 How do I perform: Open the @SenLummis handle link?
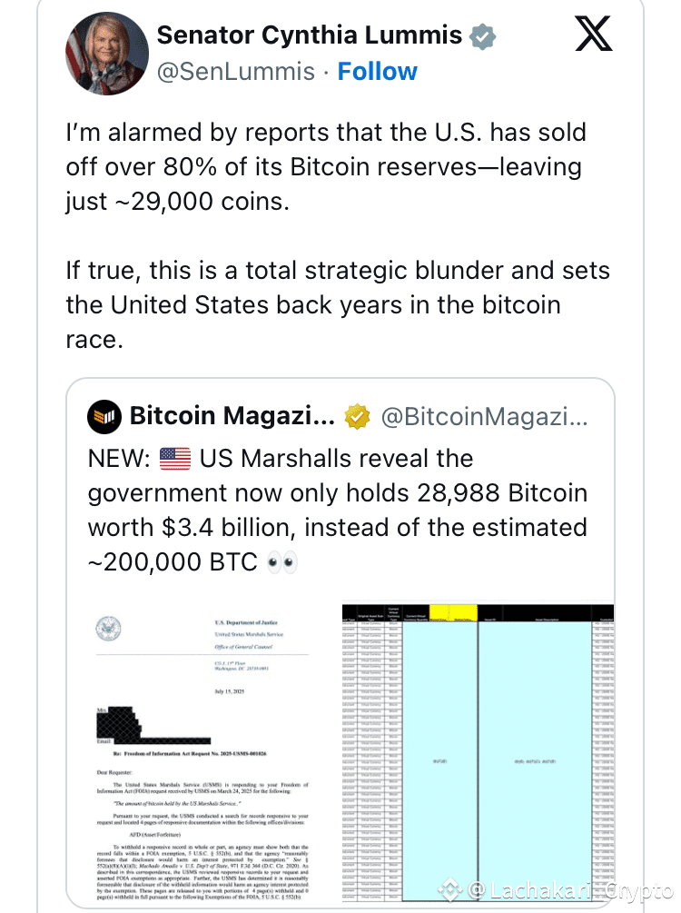pyautogui.click(x=236, y=72)
